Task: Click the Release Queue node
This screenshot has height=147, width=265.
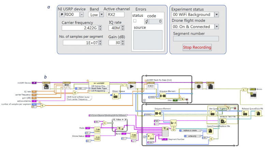Action: pos(245,113)
